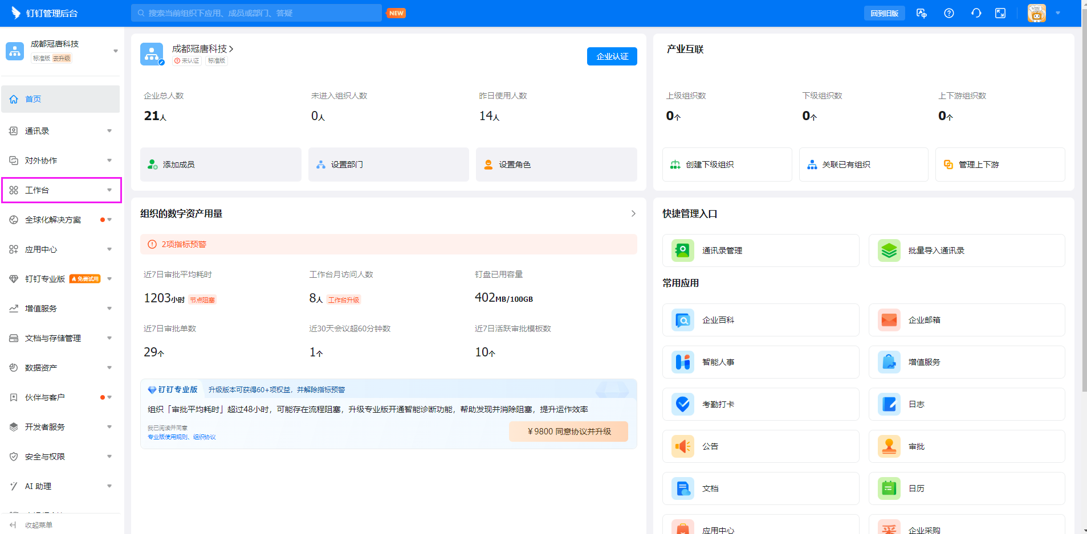Viewport: 1087px width, 534px height.
Task: Select 首页 in the sidebar
Action: coord(60,99)
